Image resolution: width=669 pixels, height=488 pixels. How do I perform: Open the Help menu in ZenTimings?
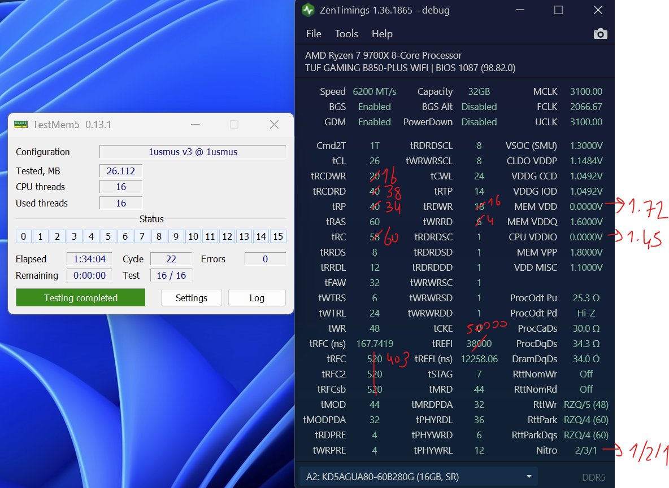coord(382,34)
